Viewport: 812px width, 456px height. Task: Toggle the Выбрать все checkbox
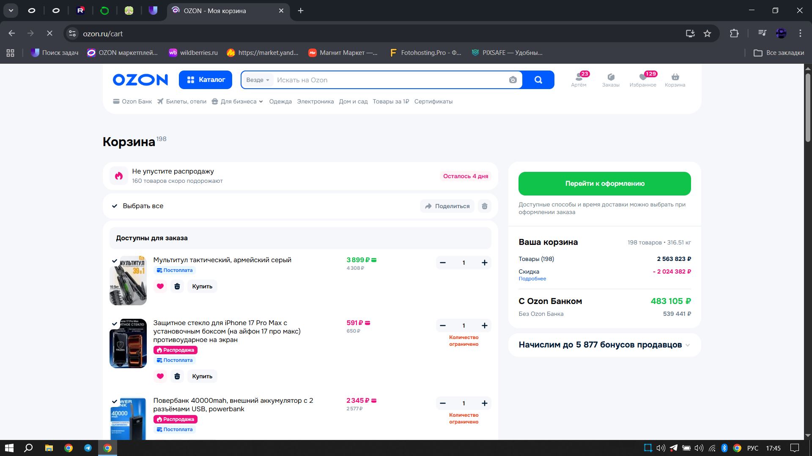point(115,206)
